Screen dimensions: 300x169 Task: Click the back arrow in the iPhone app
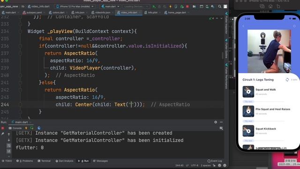coord(243,26)
